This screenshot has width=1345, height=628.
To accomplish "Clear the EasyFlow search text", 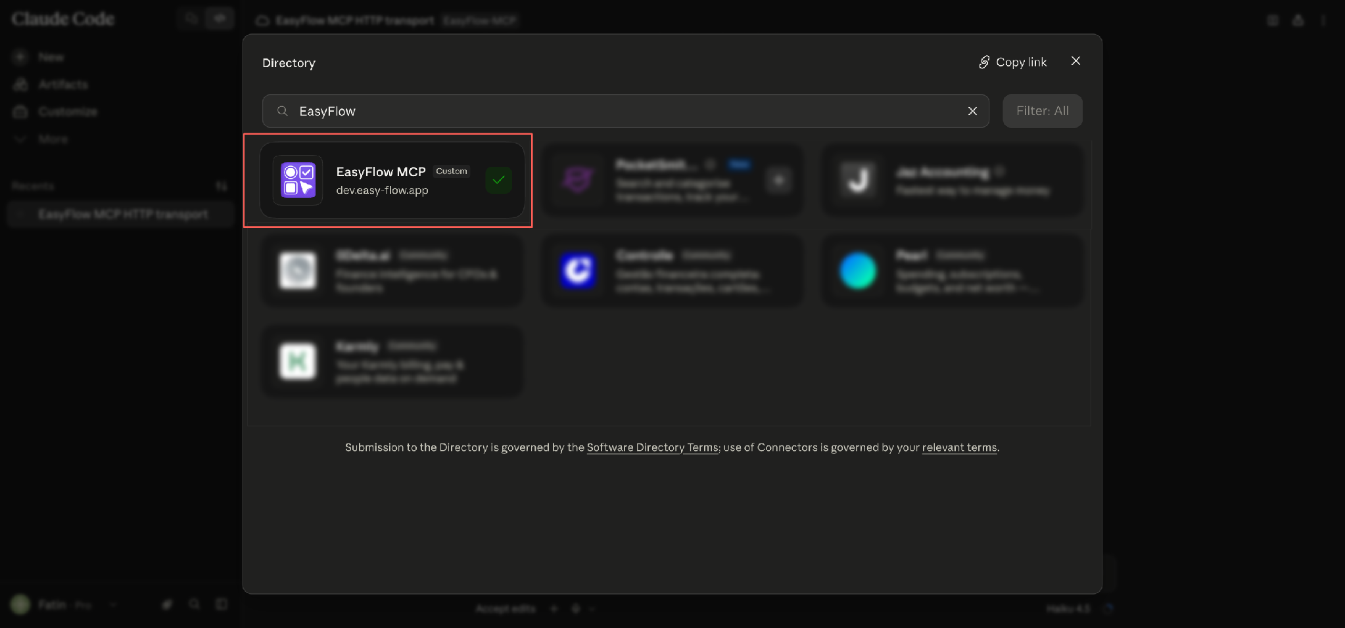I will [972, 111].
